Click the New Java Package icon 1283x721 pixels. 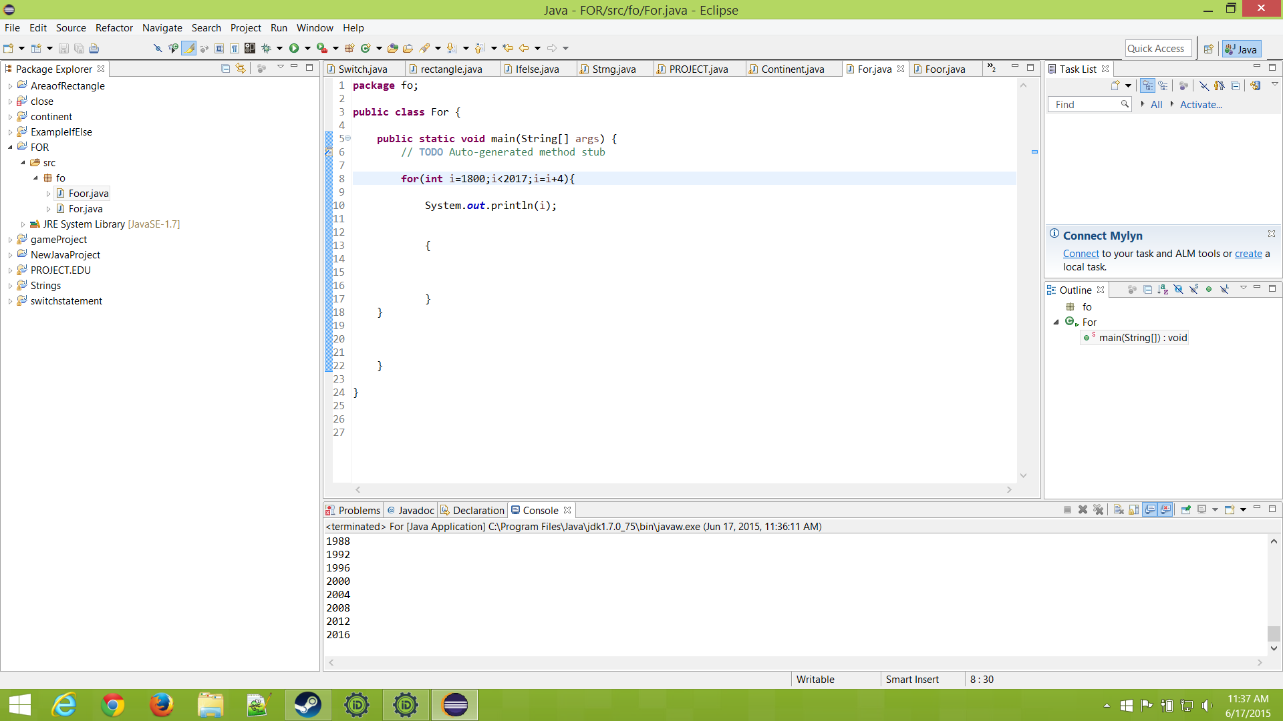pyautogui.click(x=349, y=48)
